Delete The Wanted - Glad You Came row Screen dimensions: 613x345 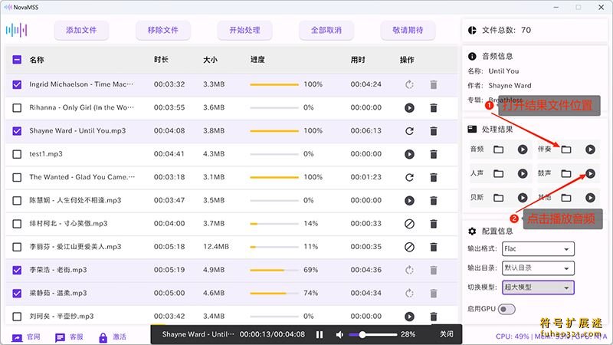click(434, 178)
